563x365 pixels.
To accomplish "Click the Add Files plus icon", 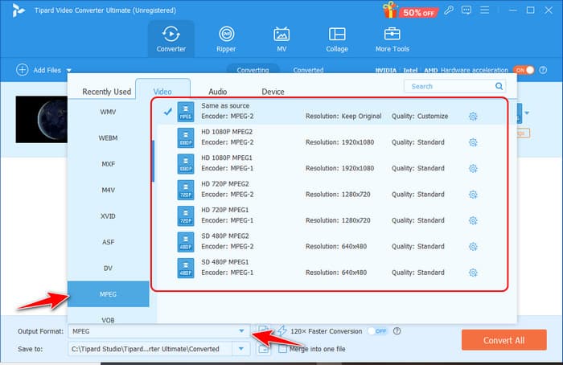I will tap(23, 70).
